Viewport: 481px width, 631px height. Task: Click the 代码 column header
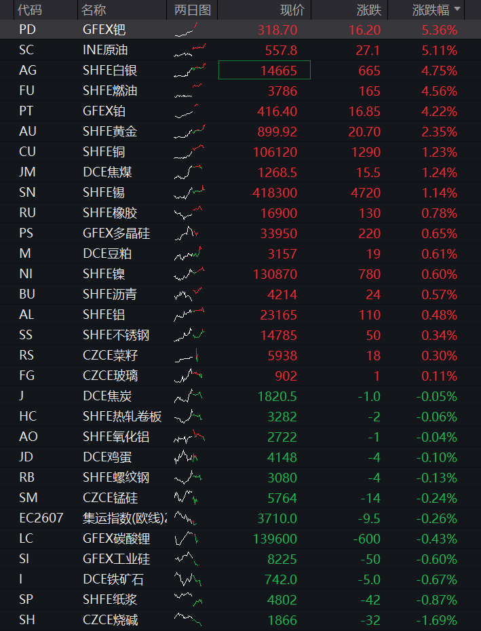pyautogui.click(x=29, y=9)
